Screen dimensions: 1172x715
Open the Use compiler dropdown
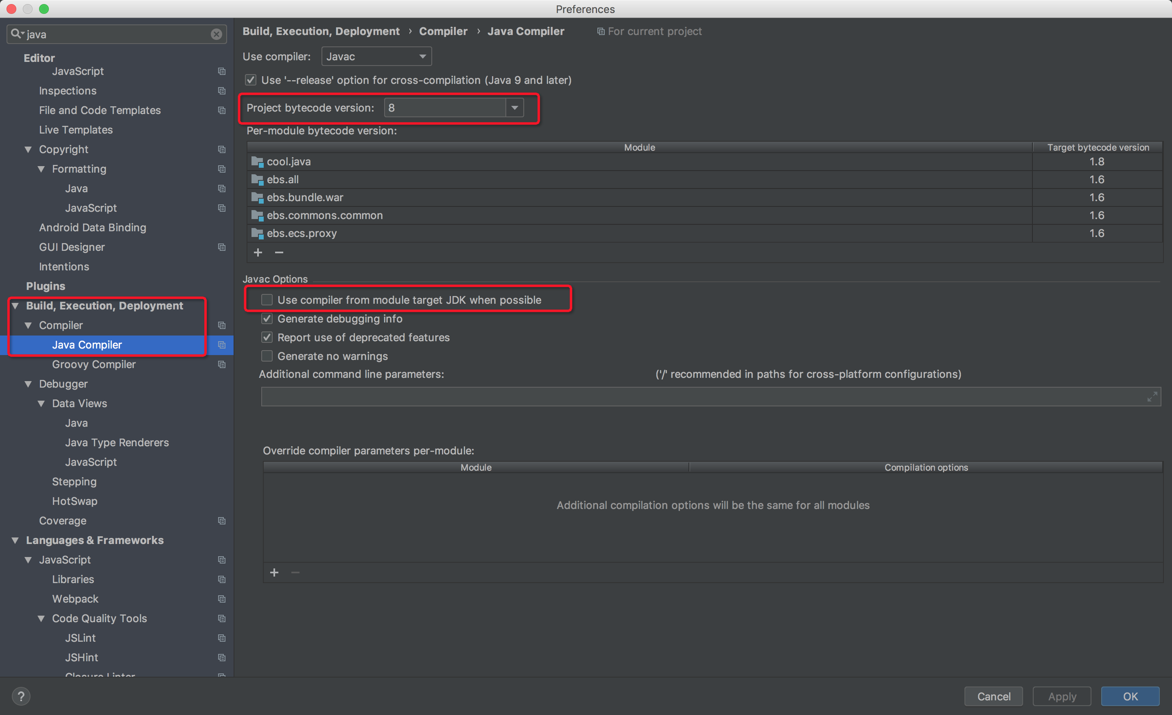(x=422, y=56)
